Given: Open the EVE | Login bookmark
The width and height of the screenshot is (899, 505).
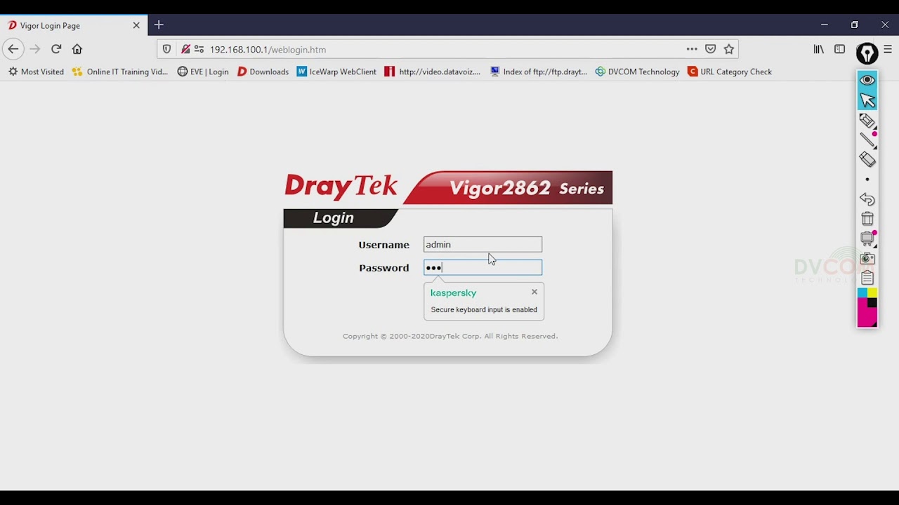Looking at the screenshot, I should (x=203, y=72).
